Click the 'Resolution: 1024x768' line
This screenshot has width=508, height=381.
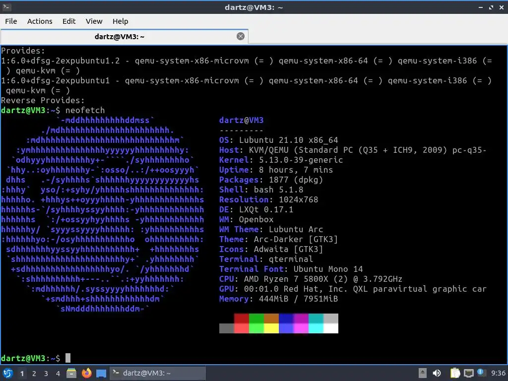tap(268, 200)
